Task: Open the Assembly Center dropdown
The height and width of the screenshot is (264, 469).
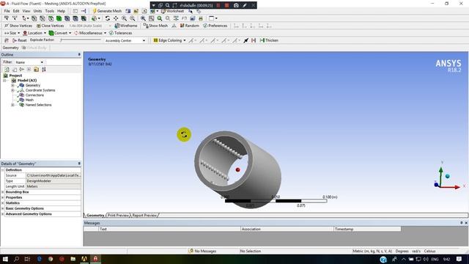Action: (x=125, y=40)
